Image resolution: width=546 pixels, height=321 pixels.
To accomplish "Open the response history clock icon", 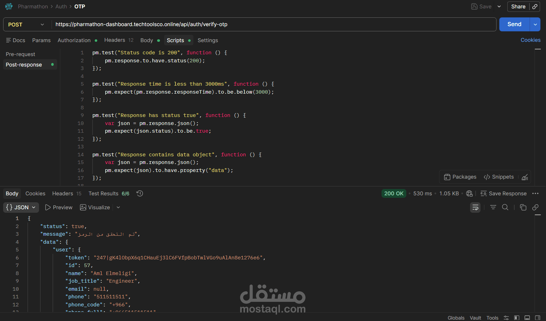I will point(140,194).
